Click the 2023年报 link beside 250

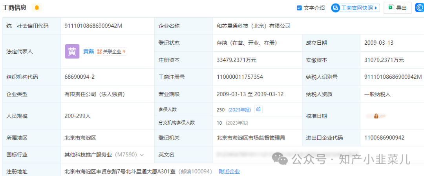click(239, 110)
